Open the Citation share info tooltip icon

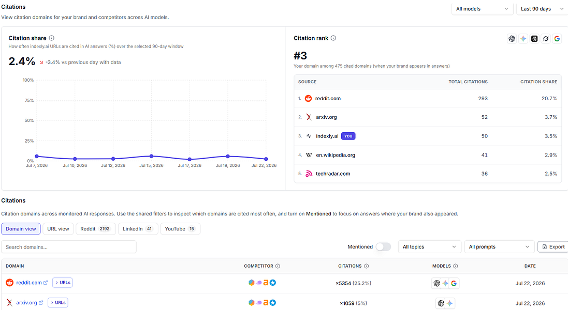(x=51, y=38)
